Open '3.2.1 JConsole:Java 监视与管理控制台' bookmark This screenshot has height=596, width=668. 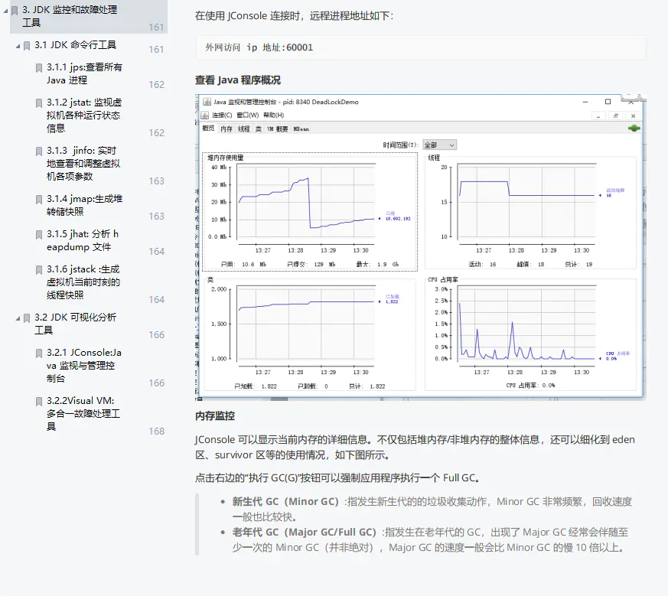pyautogui.click(x=84, y=365)
